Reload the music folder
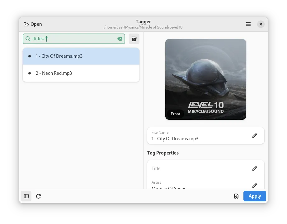 coord(39,196)
